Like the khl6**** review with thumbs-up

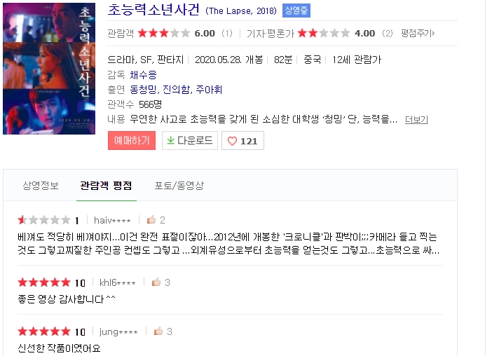point(156,282)
